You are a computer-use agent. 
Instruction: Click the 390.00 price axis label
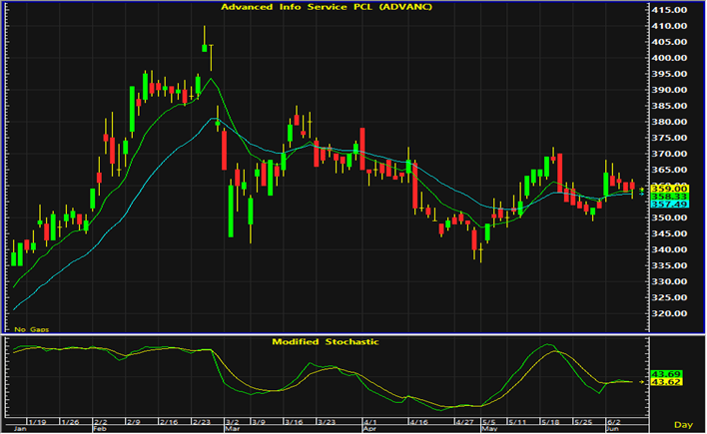669,90
